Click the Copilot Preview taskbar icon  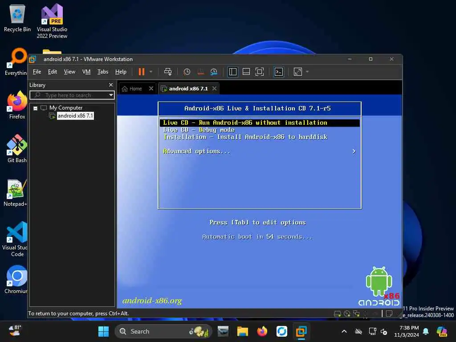click(x=442, y=331)
